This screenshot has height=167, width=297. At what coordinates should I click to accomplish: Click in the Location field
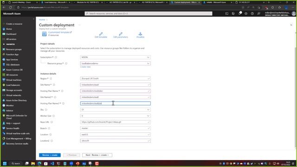[116, 135]
